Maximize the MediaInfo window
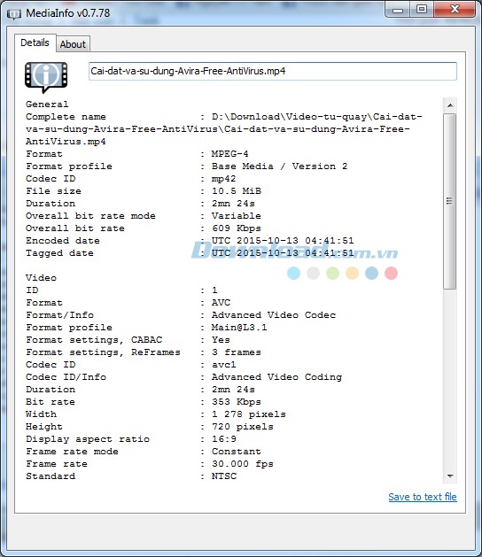 pyautogui.click(x=422, y=10)
